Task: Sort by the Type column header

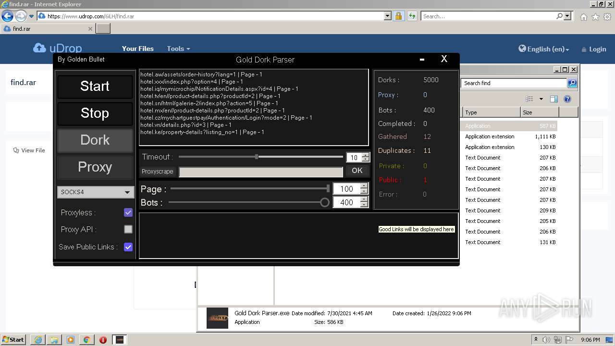Action: 491,112
